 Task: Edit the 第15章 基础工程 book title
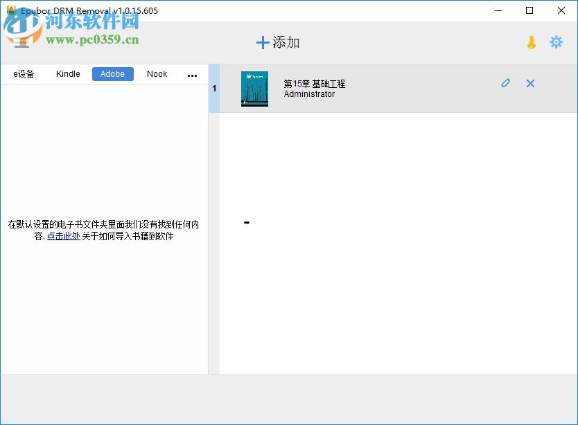505,82
